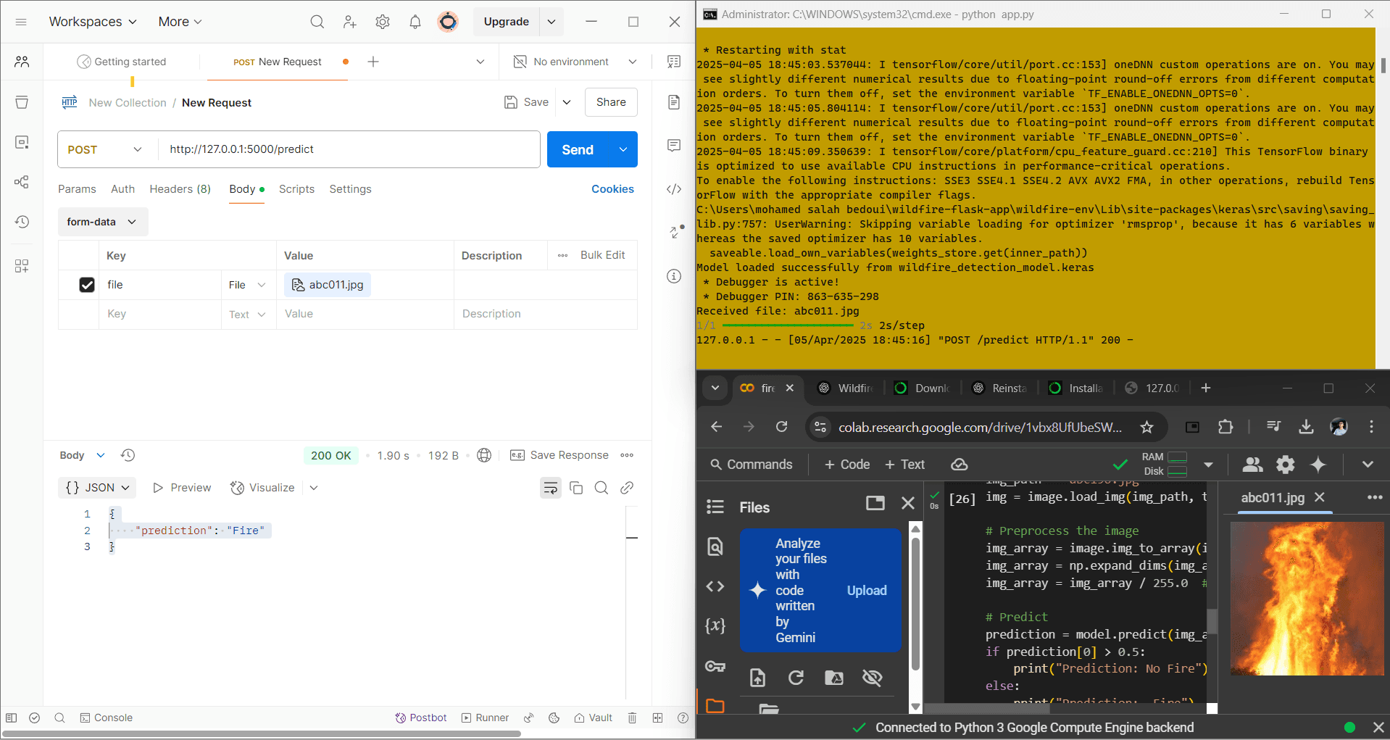Open the File type dropdown for file key
1390x740 pixels.
pyautogui.click(x=248, y=285)
